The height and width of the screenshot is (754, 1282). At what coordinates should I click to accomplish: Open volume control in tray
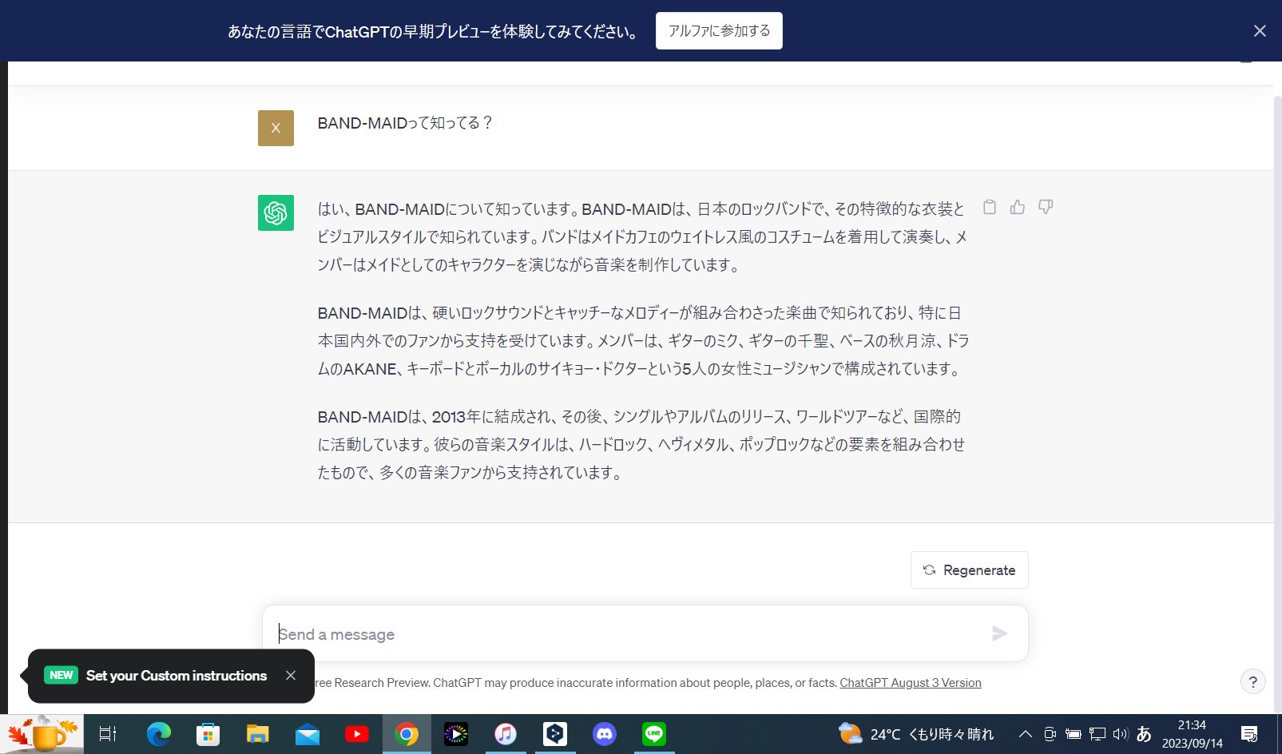[x=1121, y=734]
